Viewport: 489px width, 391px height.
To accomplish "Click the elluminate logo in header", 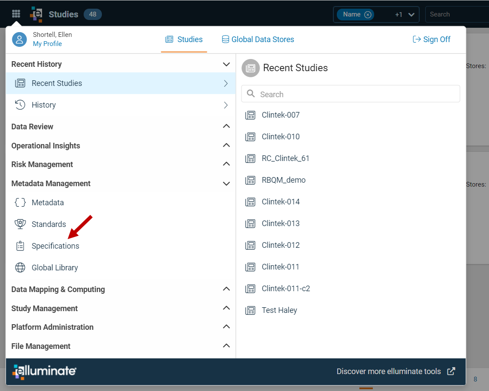I will [36, 14].
